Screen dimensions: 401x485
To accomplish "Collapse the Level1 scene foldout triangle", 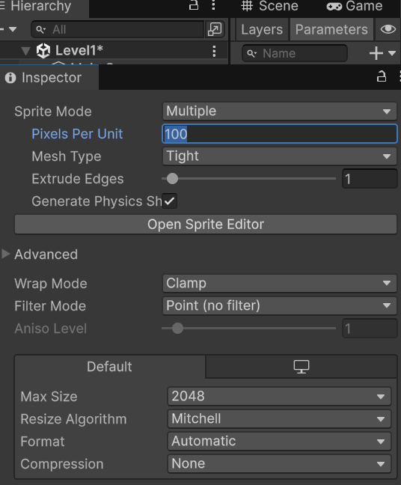I will click(x=26, y=51).
